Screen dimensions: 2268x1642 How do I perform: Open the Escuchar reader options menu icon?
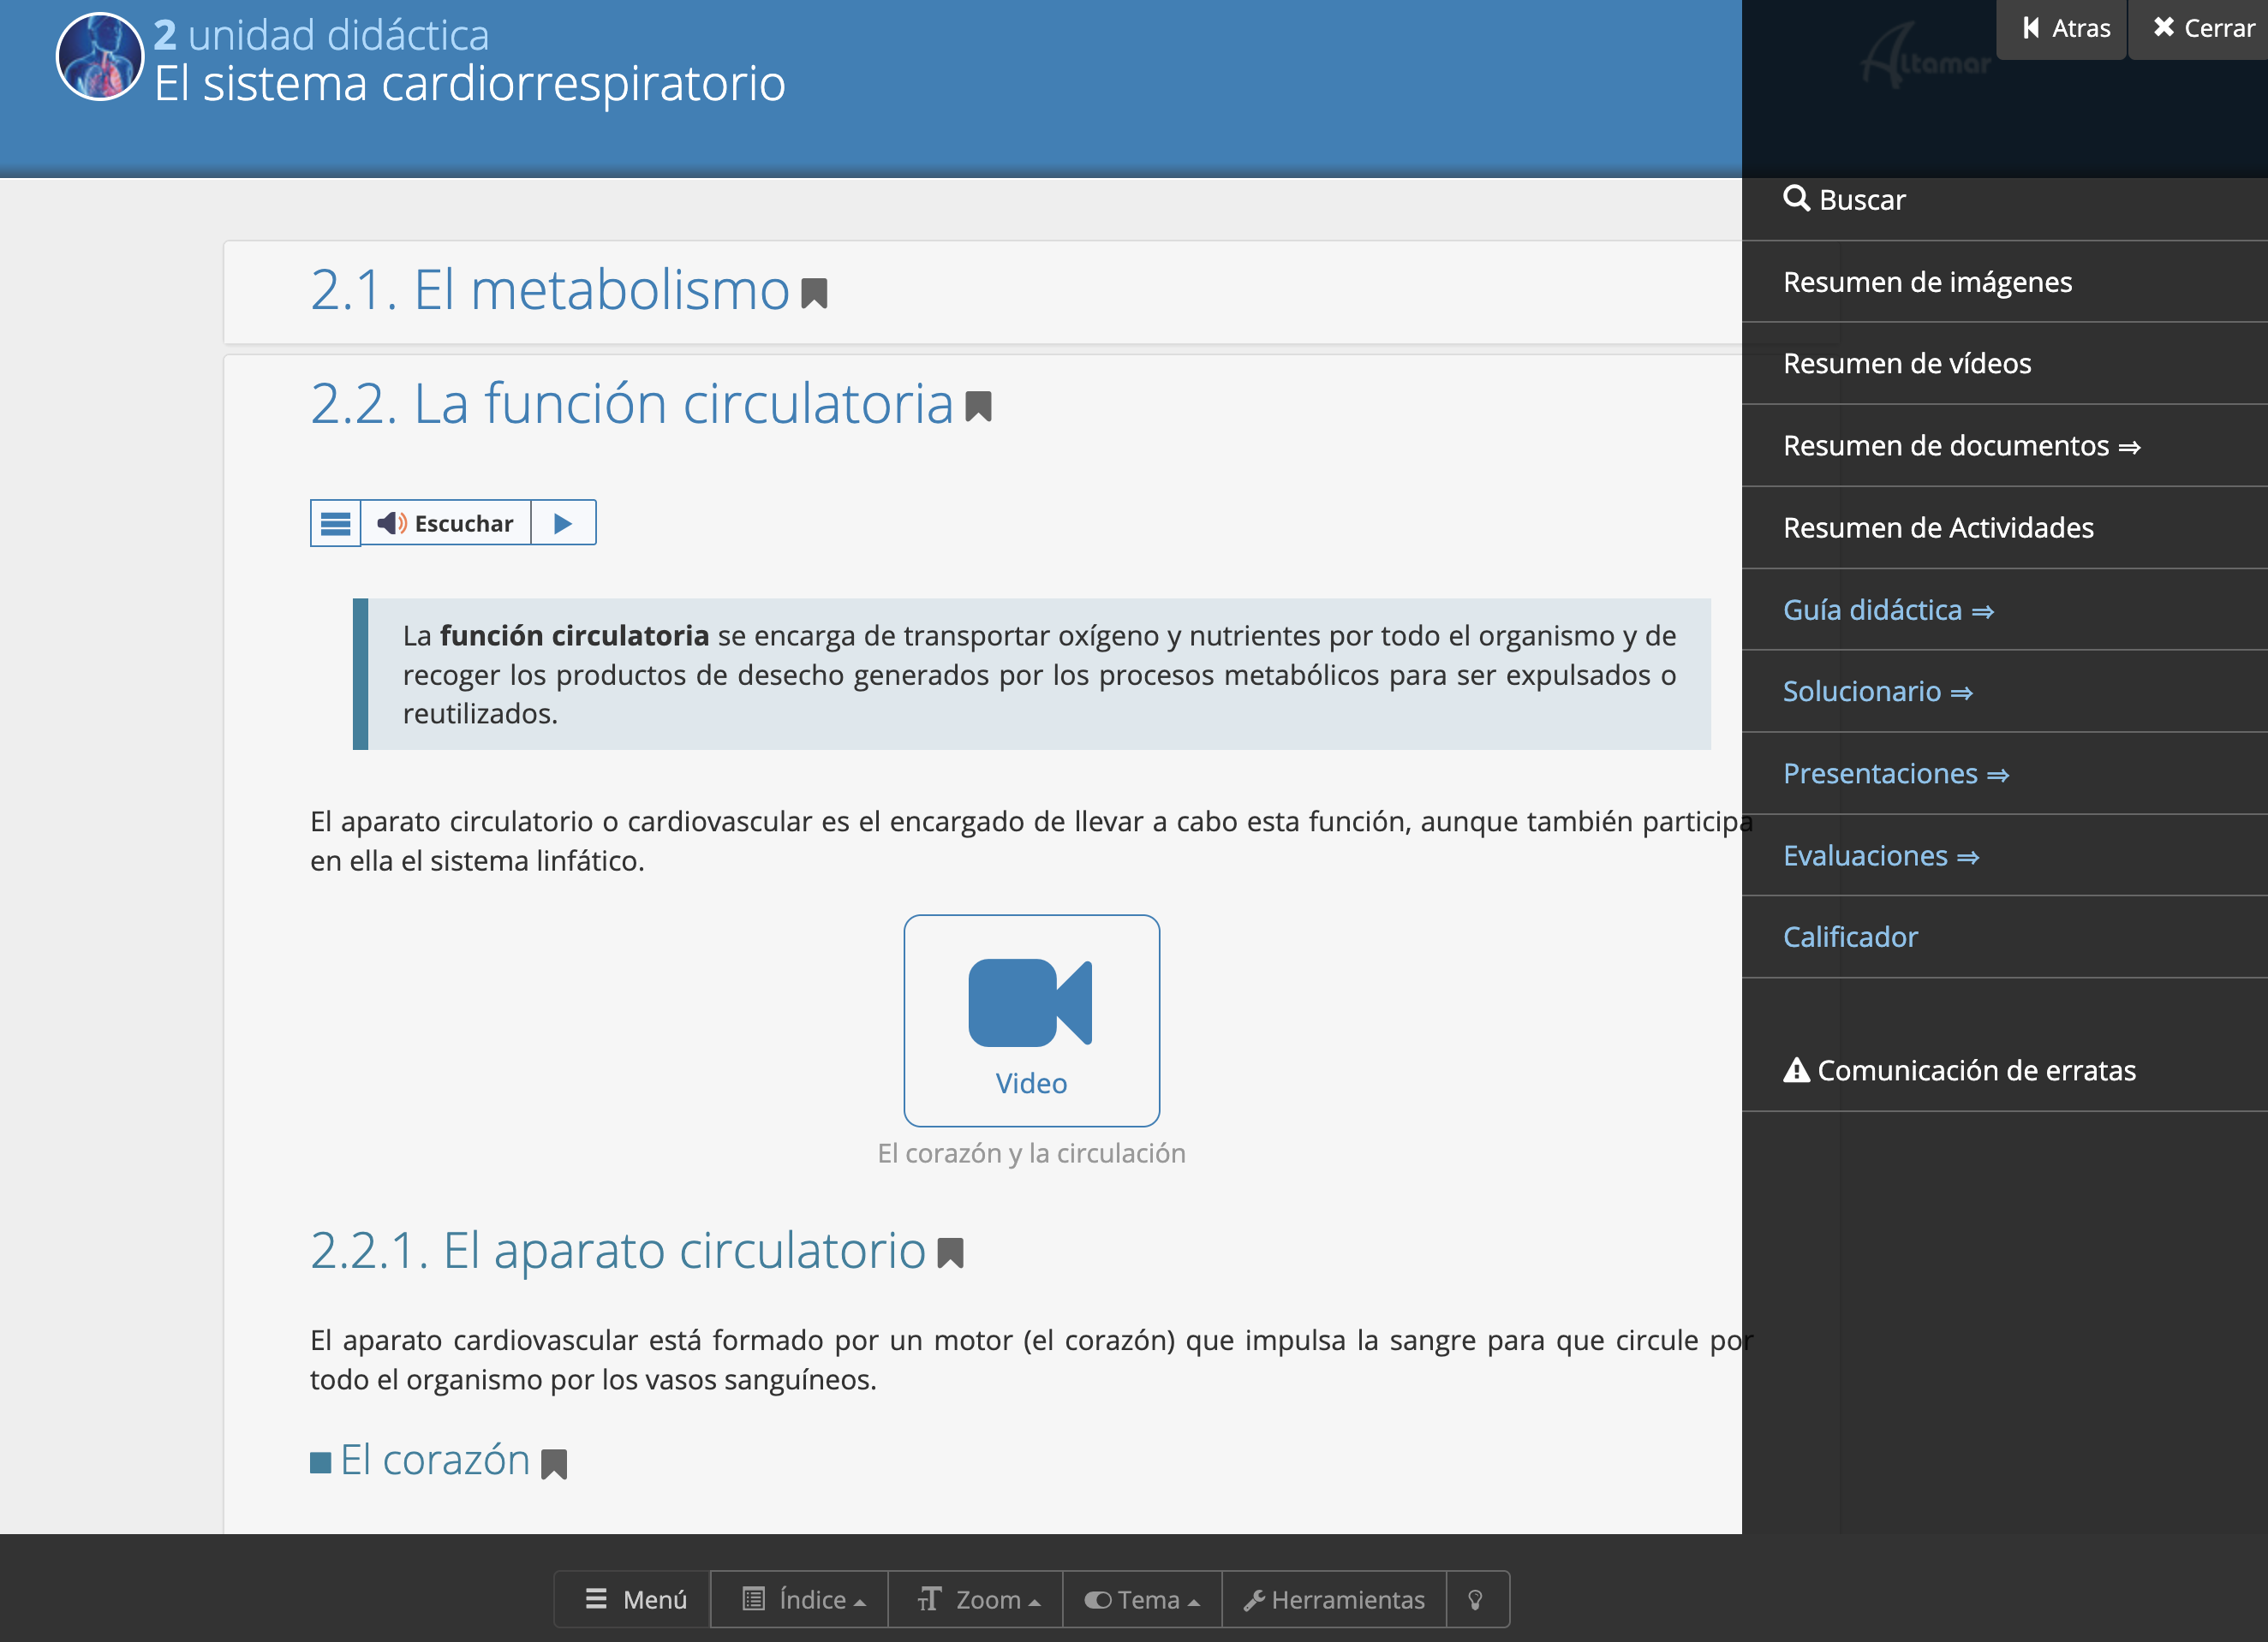[x=335, y=524]
